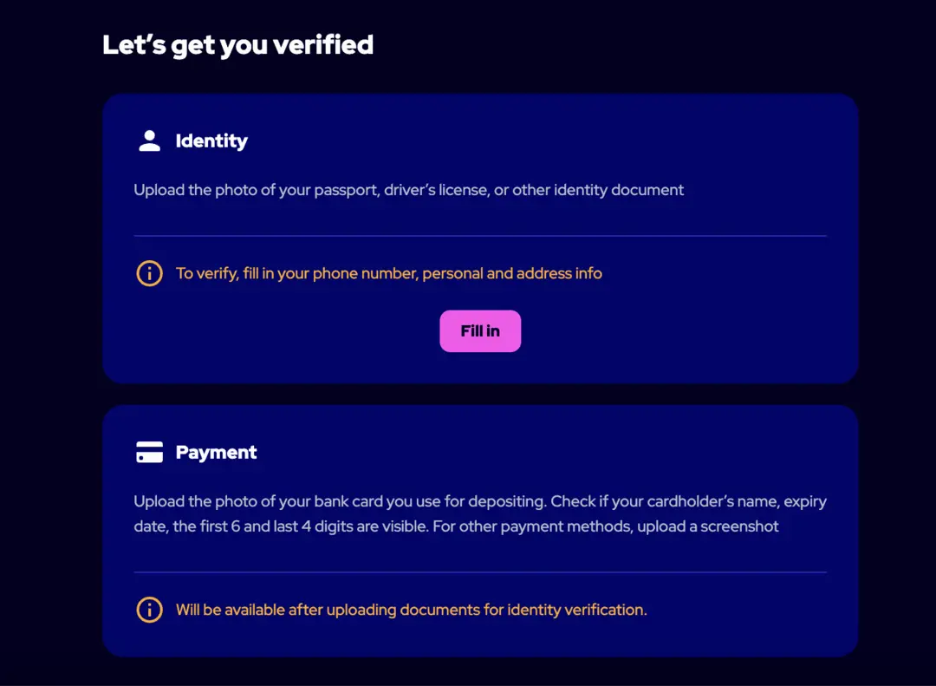Click the bank card upload description text
936x686 pixels.
coord(480,514)
